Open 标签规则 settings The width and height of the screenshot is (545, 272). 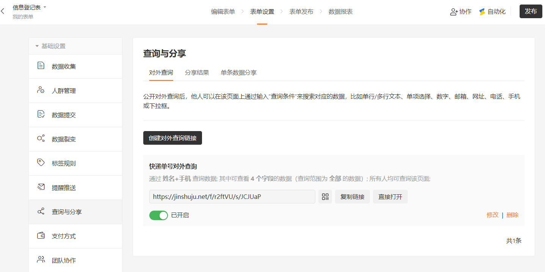(x=75, y=164)
